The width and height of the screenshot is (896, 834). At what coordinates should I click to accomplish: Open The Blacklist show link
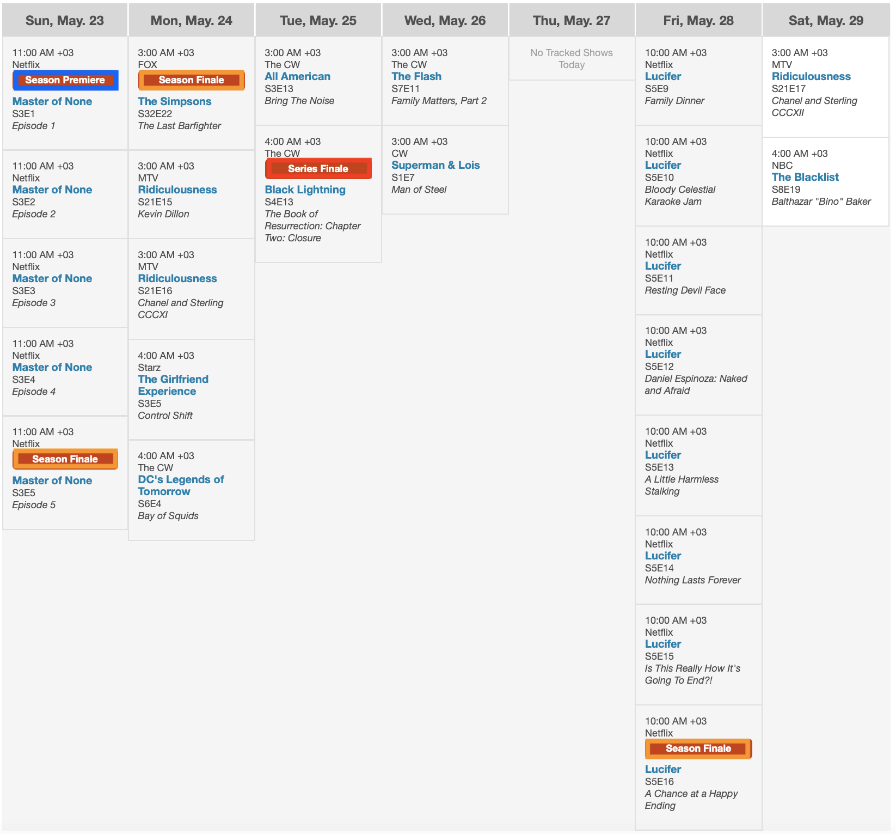tap(805, 177)
